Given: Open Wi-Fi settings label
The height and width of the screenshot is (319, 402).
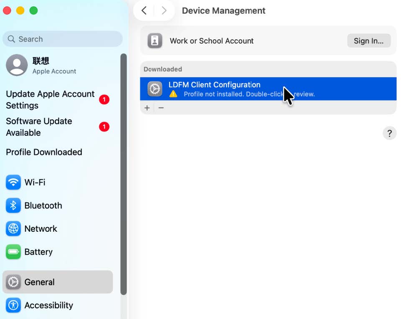Looking at the screenshot, I should tap(35, 182).
